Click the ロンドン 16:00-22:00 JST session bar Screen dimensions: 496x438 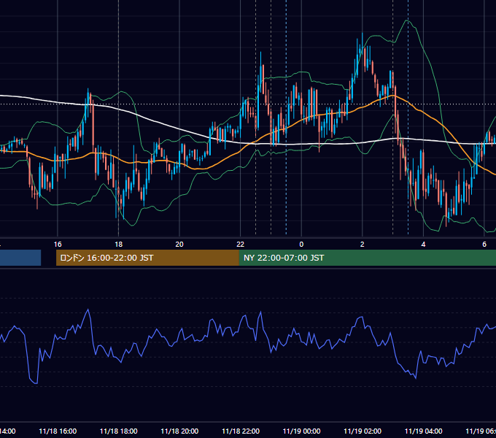tap(147, 258)
